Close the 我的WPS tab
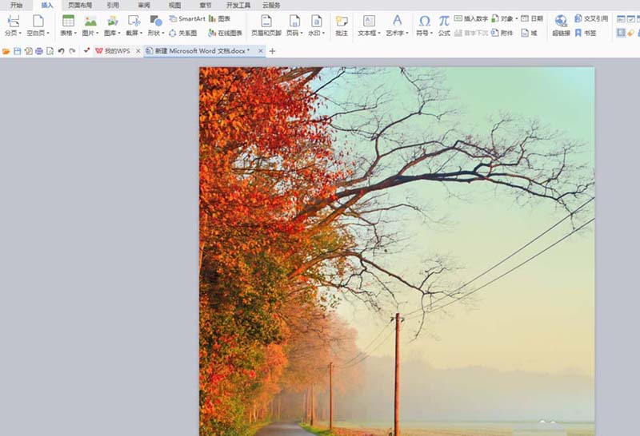 tap(138, 51)
